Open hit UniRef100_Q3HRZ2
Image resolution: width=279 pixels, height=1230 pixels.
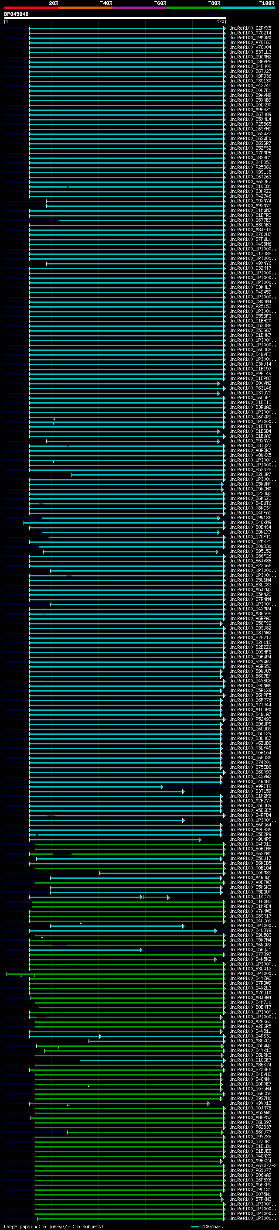[250, 191]
